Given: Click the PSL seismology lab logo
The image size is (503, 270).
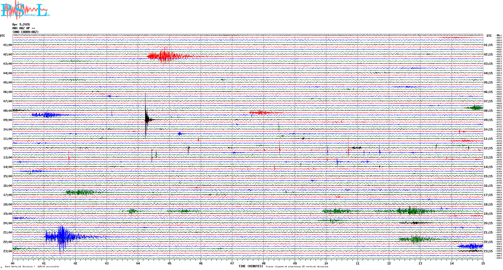Looking at the screenshot, I should click(x=25, y=10).
